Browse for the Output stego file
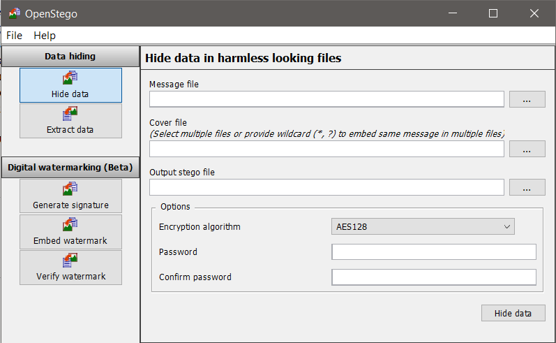This screenshot has width=556, height=343. (x=527, y=187)
